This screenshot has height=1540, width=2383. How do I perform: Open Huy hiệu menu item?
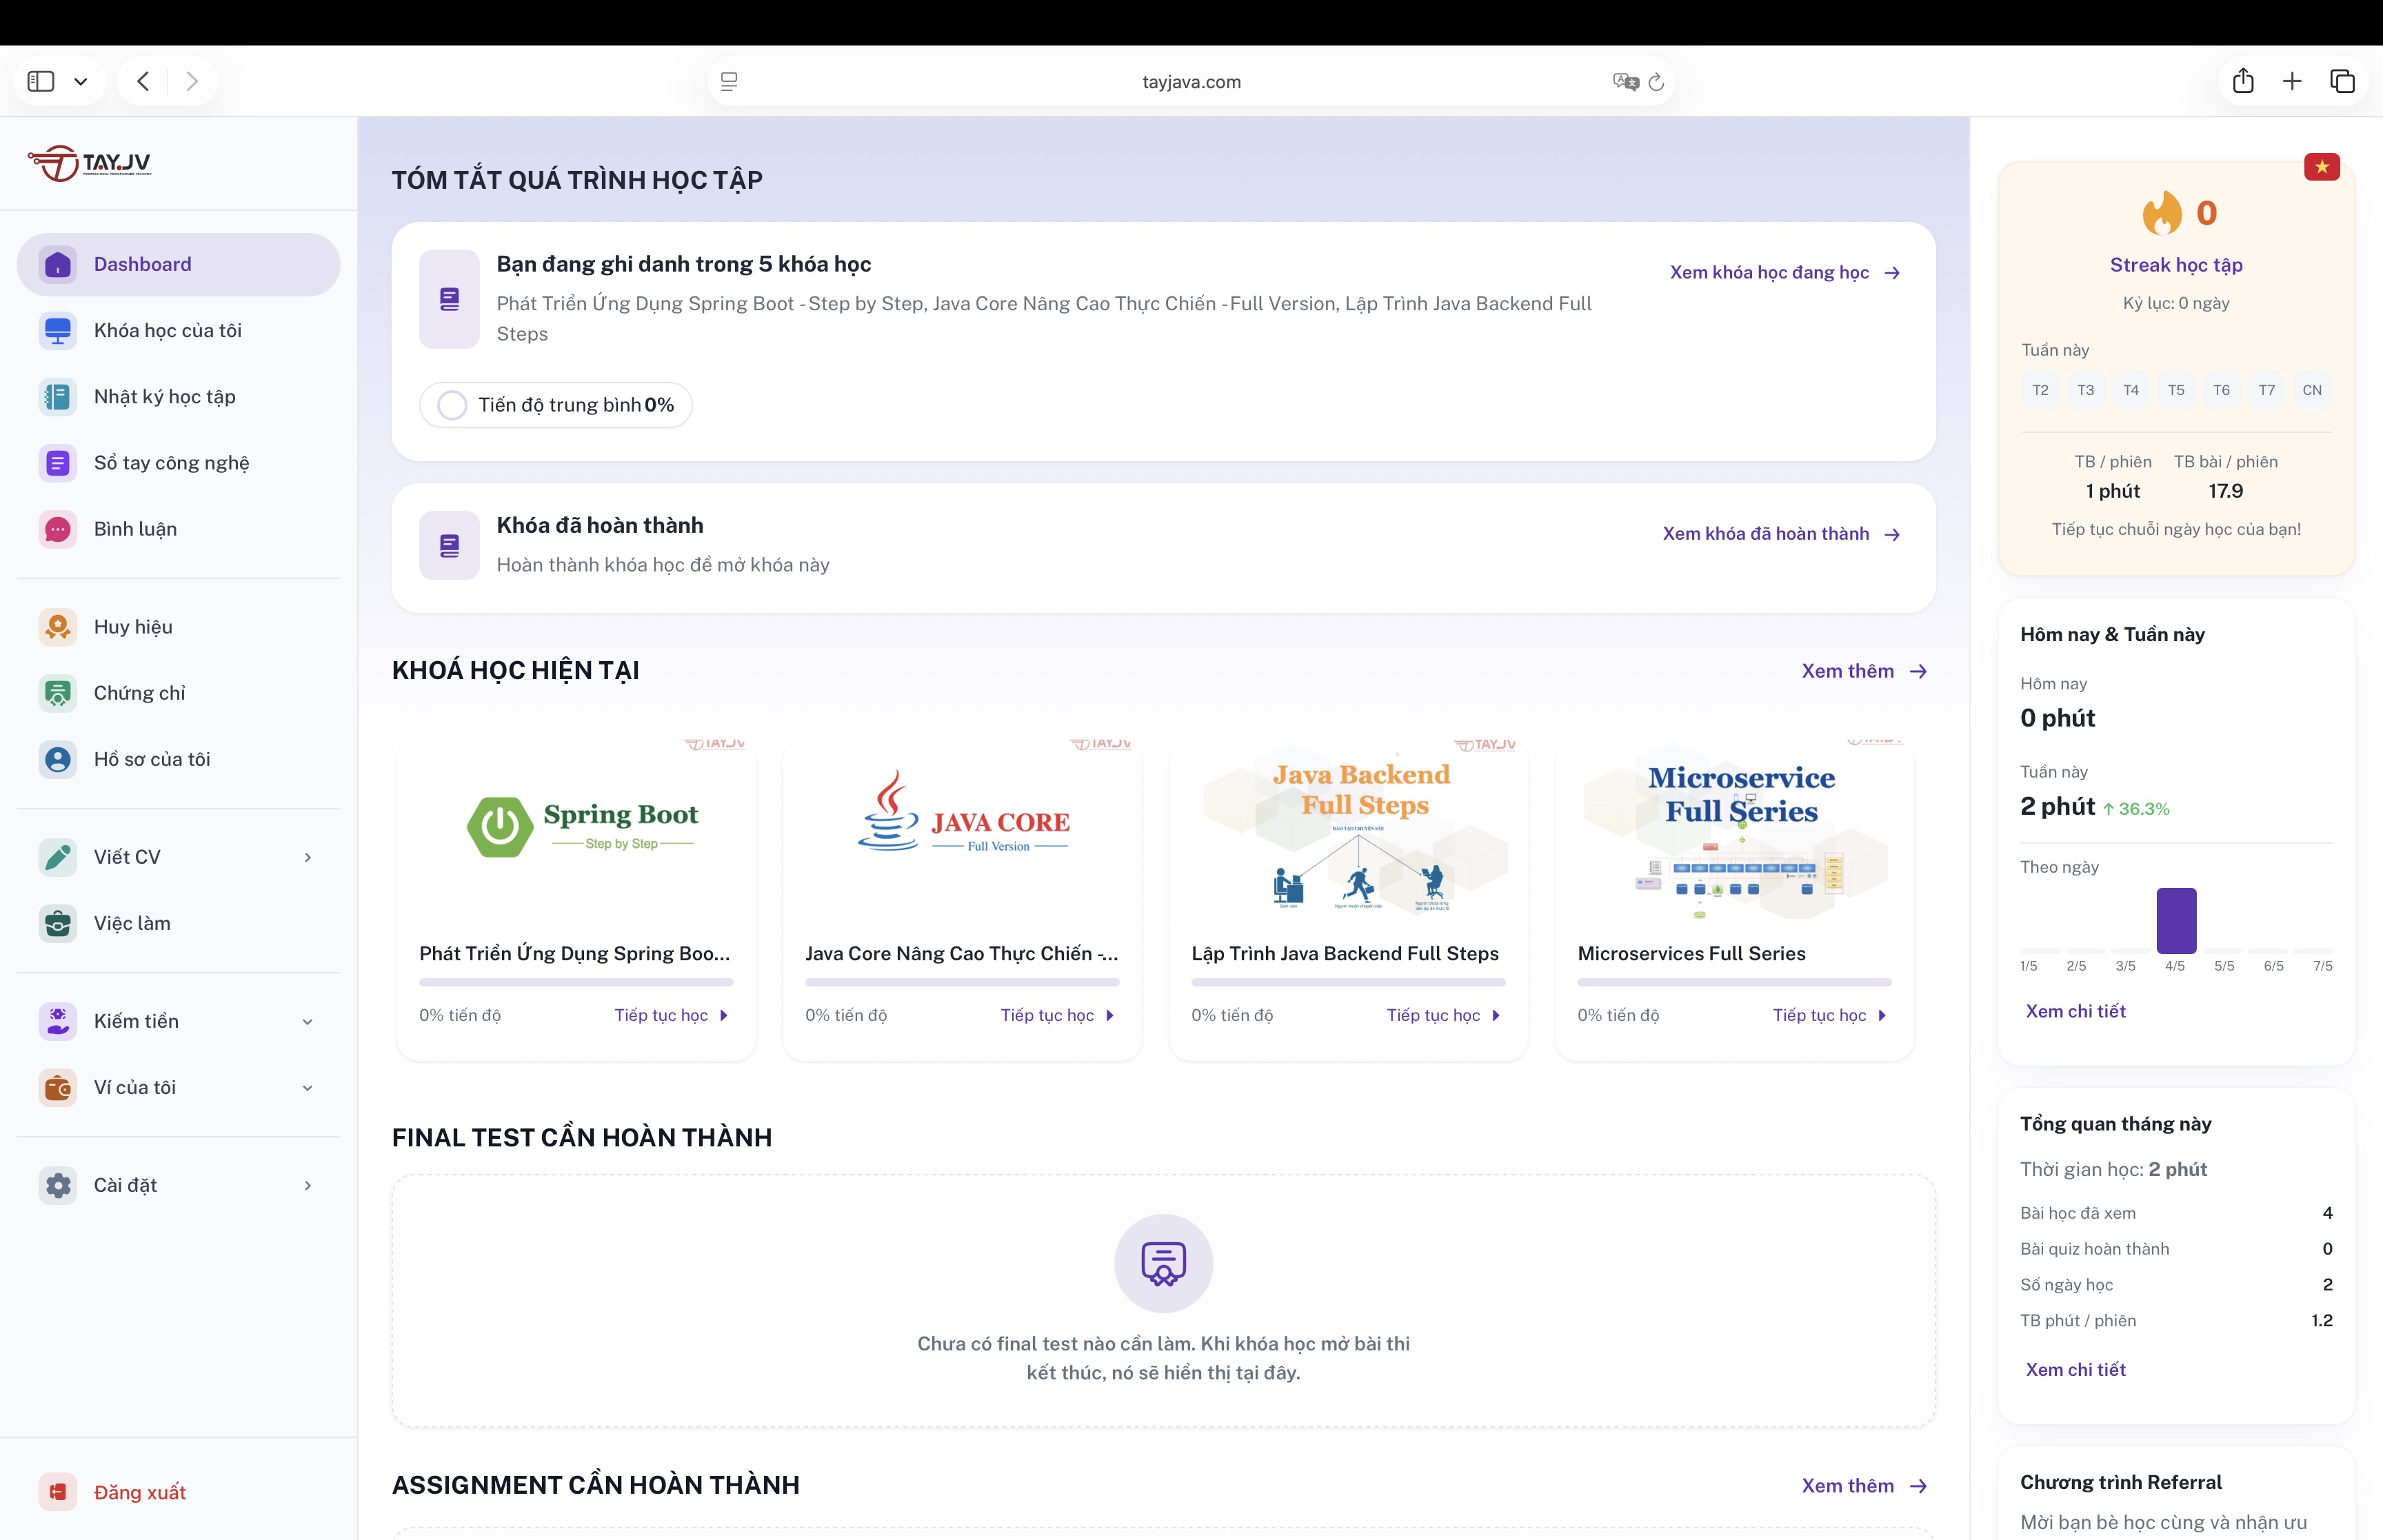click(x=178, y=626)
